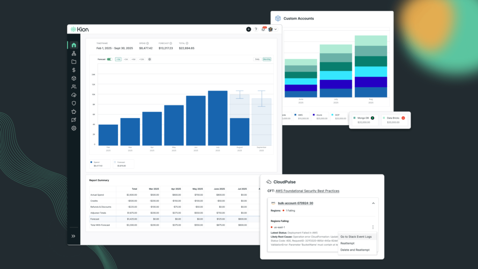Open the user profile dropdown chevron
Screen dimensions: 478x269
click(x=275, y=29)
